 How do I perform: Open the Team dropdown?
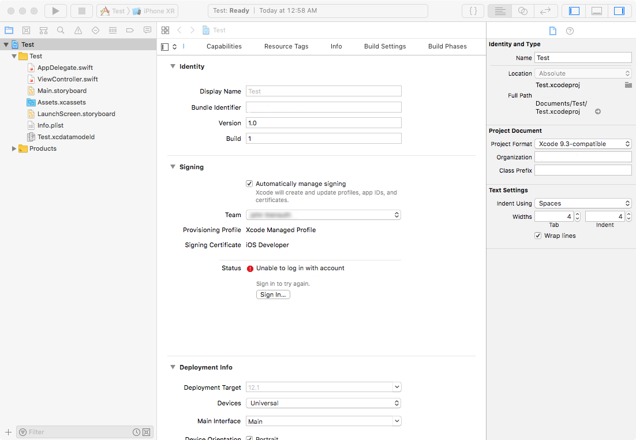(x=323, y=215)
